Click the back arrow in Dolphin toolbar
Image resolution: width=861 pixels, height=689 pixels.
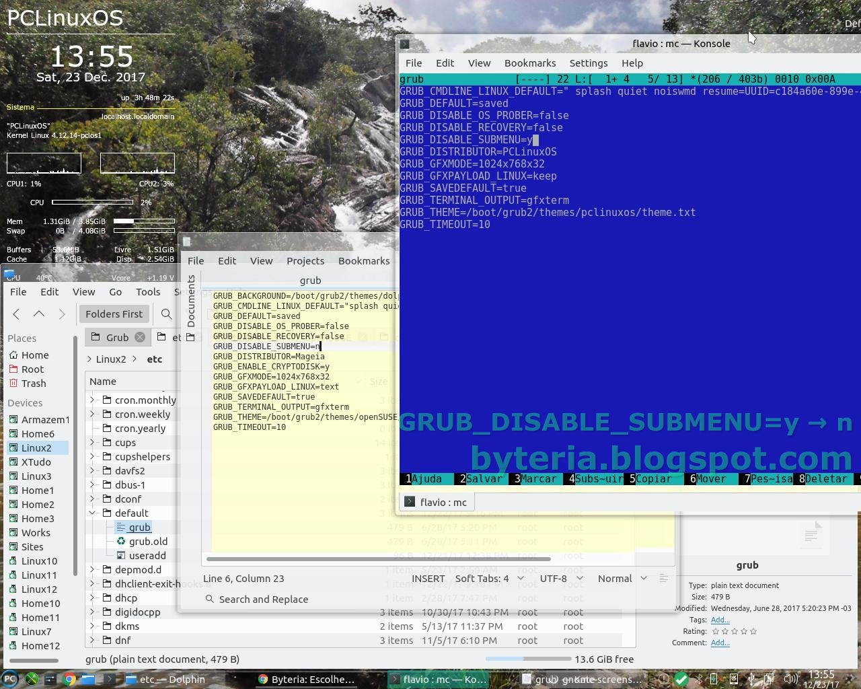pos(16,314)
